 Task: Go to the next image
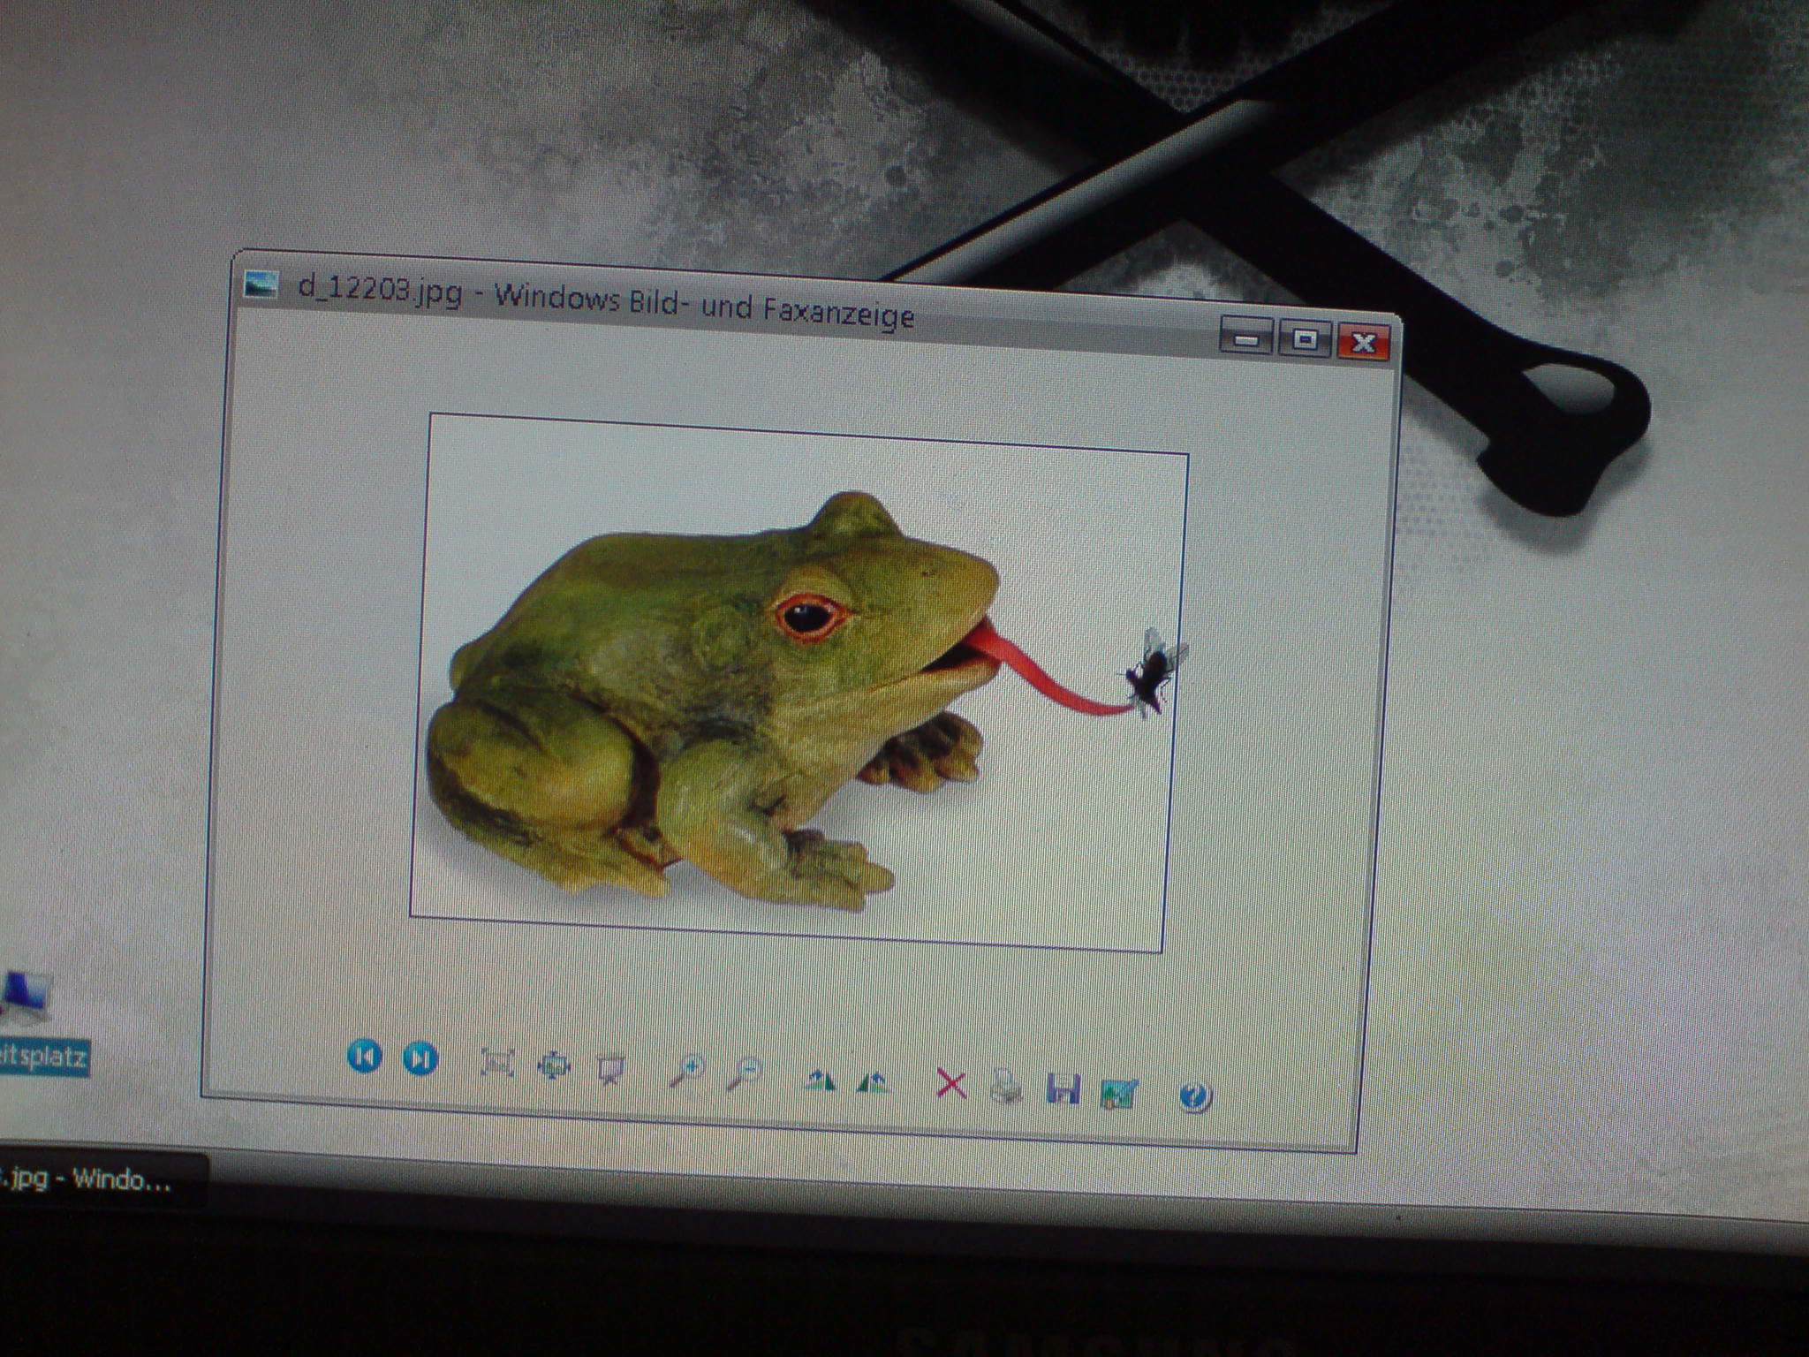(x=420, y=1058)
